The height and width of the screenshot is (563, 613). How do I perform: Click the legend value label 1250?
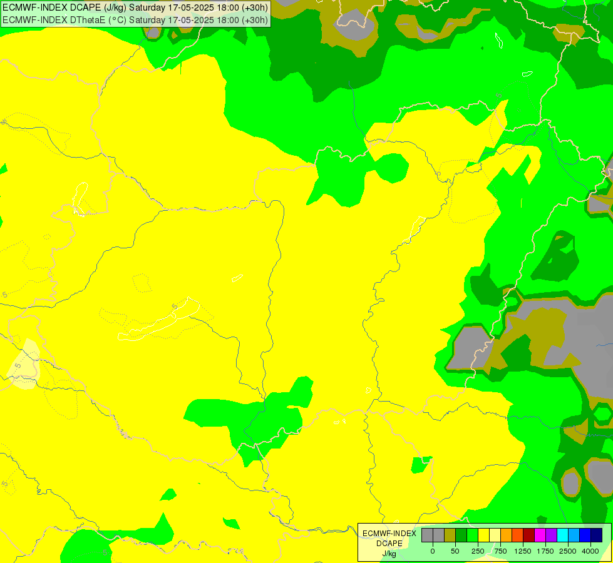523,551
